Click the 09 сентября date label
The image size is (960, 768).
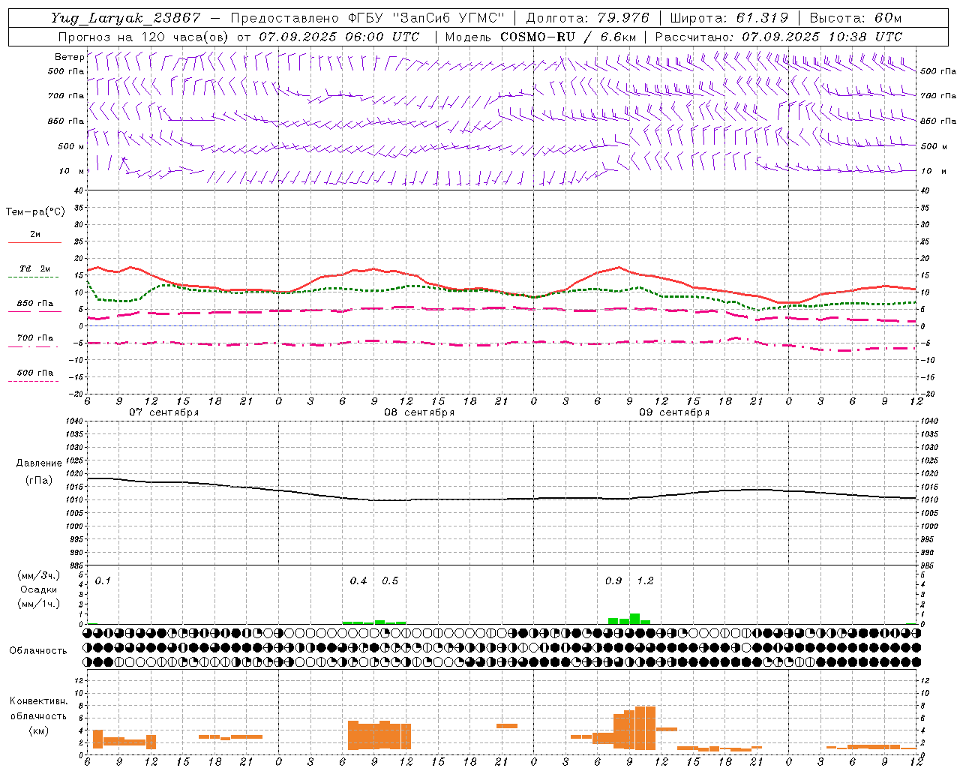click(674, 412)
